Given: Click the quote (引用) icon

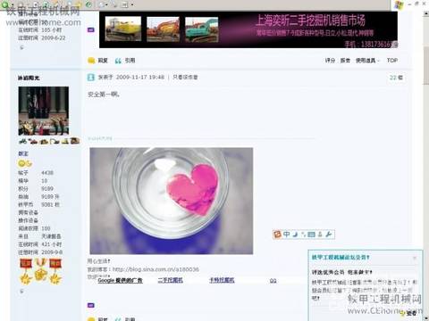Looking at the screenshot, I should (x=118, y=61).
